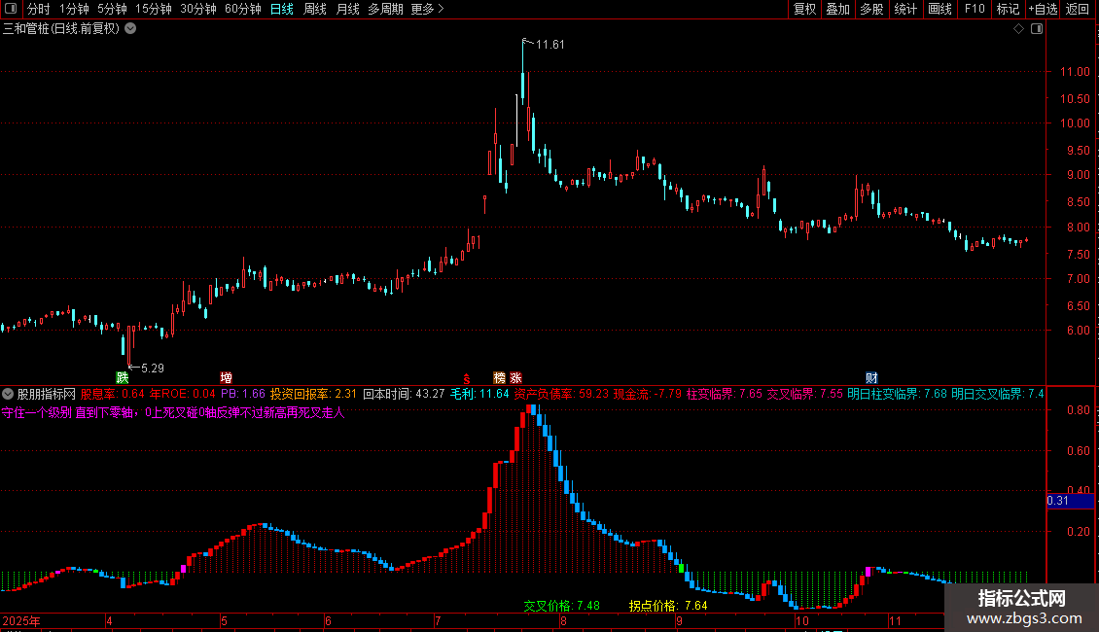1099x632 pixels.
Task: Click the blue 财 event marker
Action: coord(871,377)
